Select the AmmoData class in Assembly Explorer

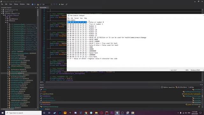click(x=17, y=73)
